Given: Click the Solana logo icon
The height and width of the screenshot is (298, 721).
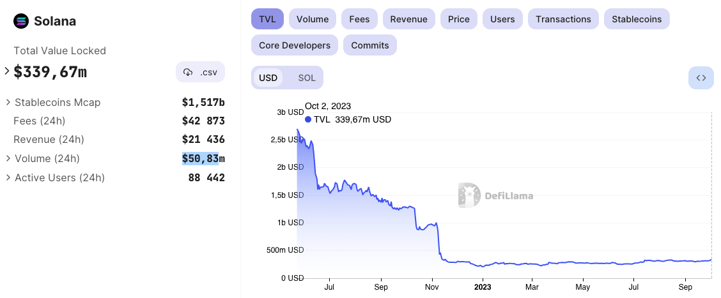Looking at the screenshot, I should coord(21,21).
